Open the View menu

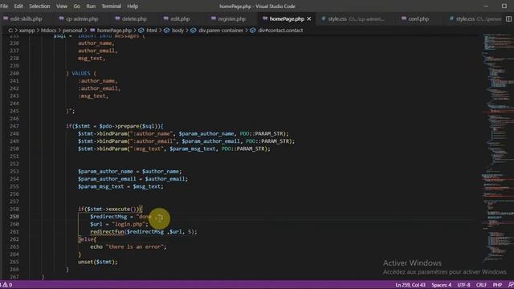62,6
